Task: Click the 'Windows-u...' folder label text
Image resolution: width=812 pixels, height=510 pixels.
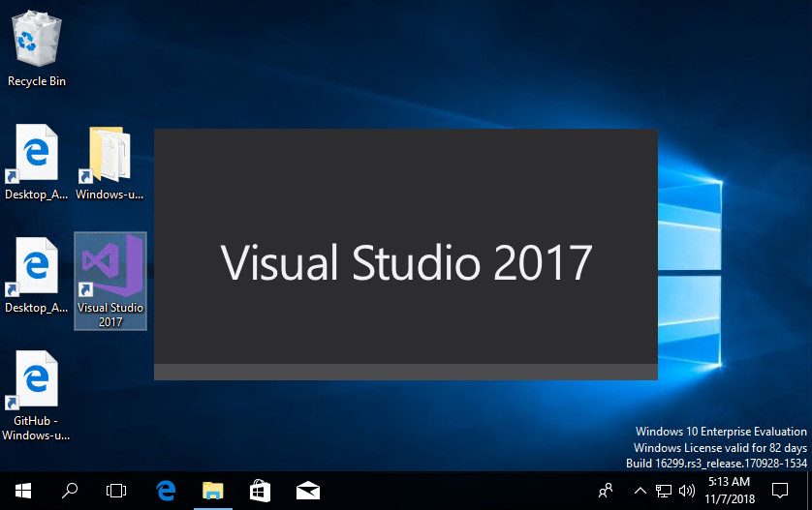Action: pos(109,195)
